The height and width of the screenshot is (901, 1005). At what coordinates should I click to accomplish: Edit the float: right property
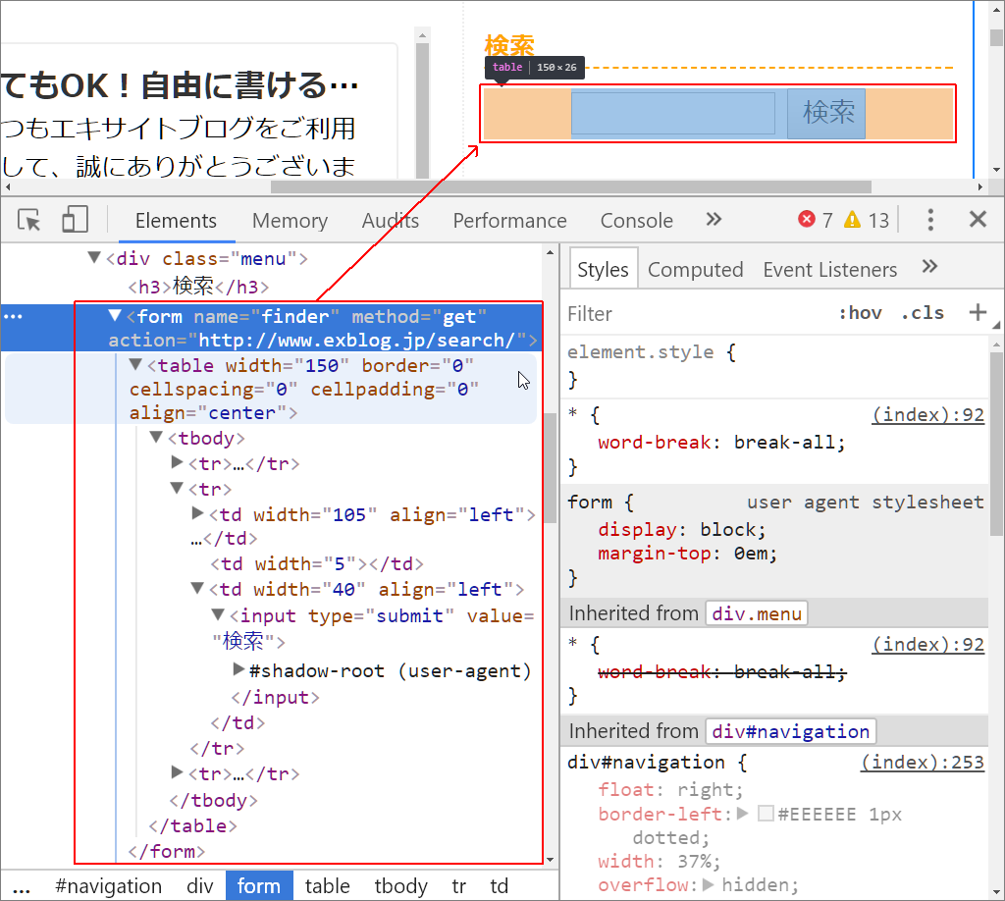(669, 789)
